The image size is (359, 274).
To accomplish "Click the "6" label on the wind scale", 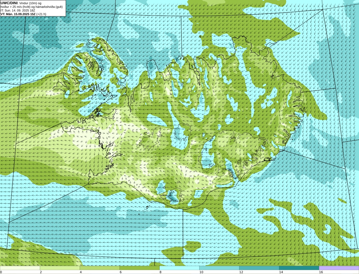I will pyautogui.click(x=121, y=272).
